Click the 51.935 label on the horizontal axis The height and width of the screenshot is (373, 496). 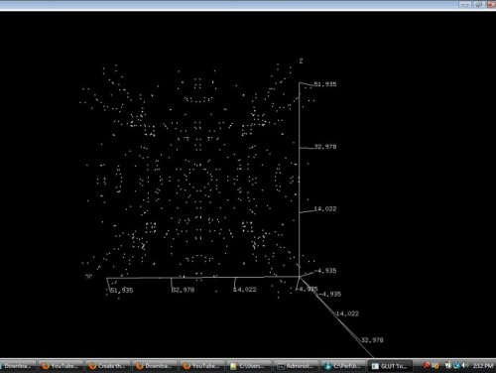[x=122, y=290]
